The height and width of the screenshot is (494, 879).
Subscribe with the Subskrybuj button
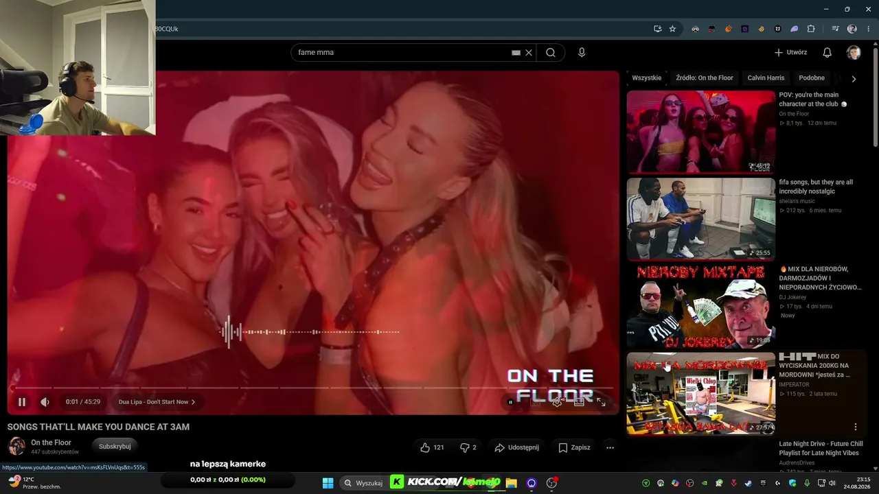pos(115,447)
